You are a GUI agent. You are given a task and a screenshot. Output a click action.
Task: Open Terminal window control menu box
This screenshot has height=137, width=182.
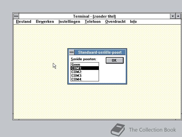click(x=16, y=16)
